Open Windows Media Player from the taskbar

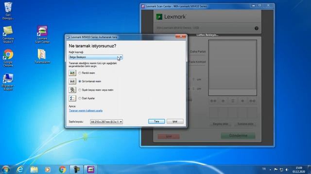[48, 170]
